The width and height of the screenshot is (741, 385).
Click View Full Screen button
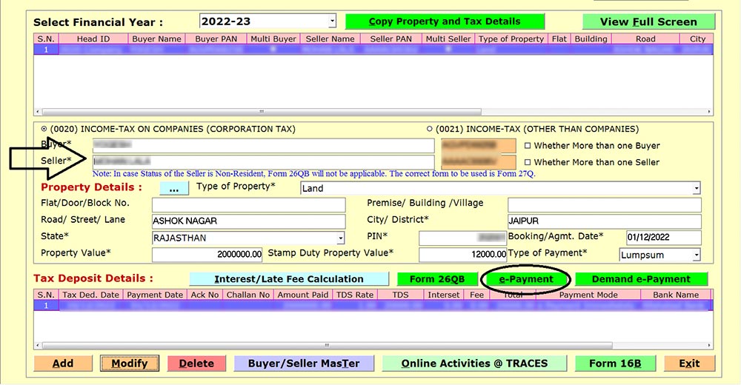pos(648,21)
